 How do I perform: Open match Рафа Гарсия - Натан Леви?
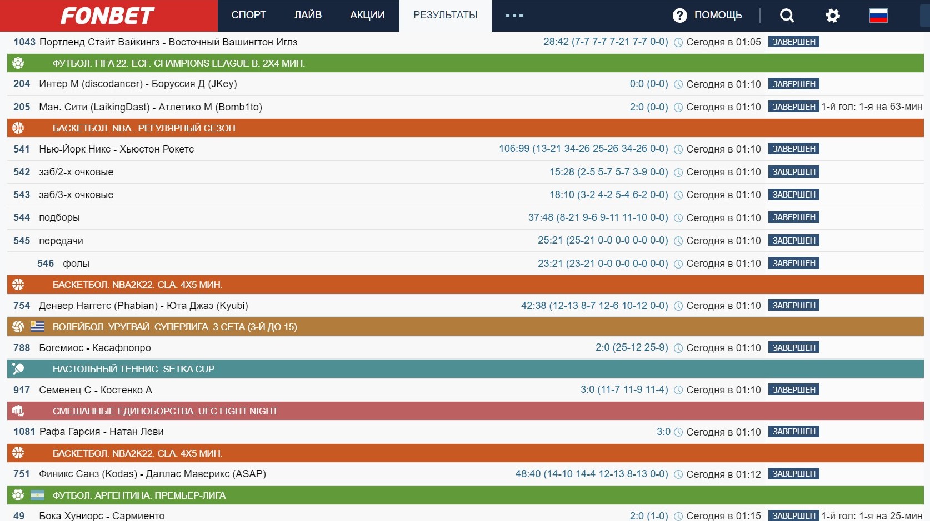(x=101, y=432)
